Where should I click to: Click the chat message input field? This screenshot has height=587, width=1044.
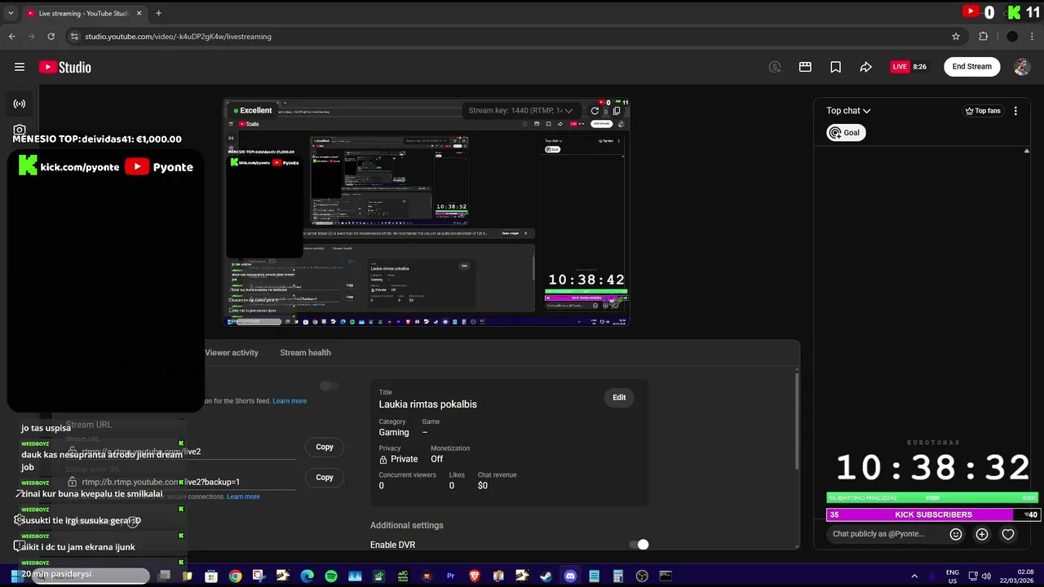[x=884, y=534]
